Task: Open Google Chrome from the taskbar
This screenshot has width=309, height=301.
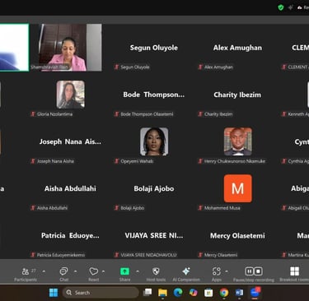Action: (224, 293)
